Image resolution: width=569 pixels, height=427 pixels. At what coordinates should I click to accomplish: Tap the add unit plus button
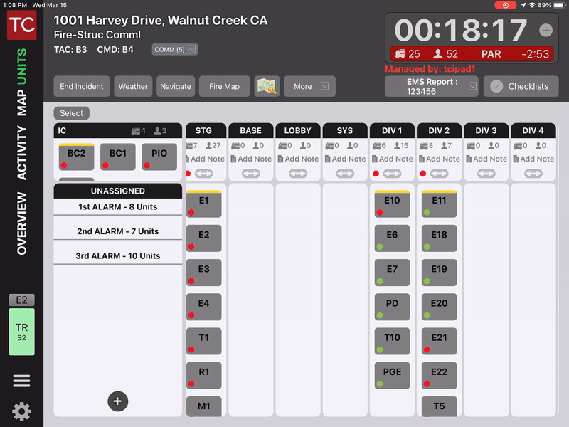coord(117,401)
